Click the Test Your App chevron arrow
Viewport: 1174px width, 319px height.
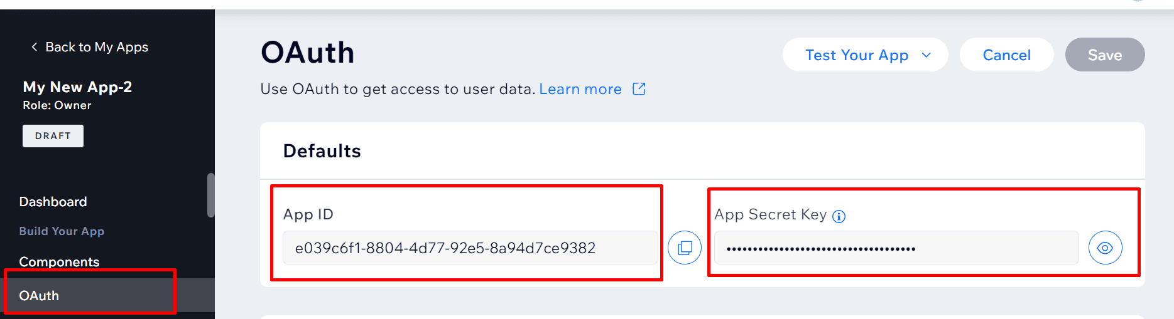[x=926, y=55]
